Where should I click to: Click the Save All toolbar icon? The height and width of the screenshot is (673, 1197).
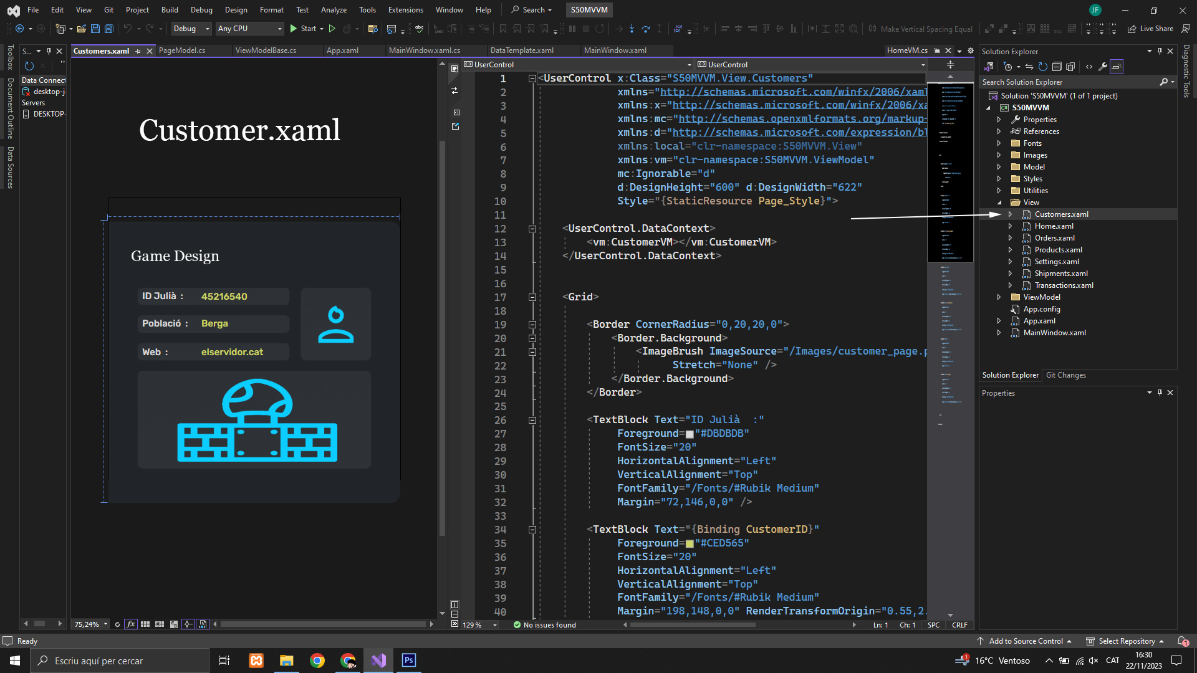point(108,29)
